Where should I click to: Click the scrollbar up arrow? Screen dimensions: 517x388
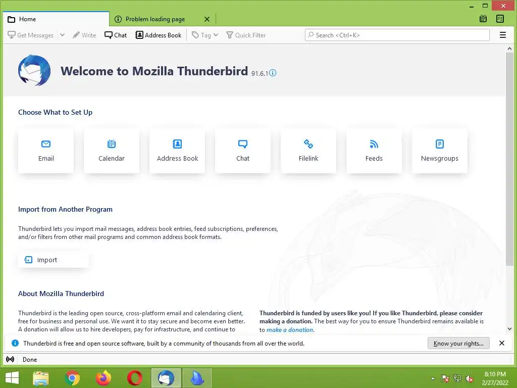click(509, 48)
